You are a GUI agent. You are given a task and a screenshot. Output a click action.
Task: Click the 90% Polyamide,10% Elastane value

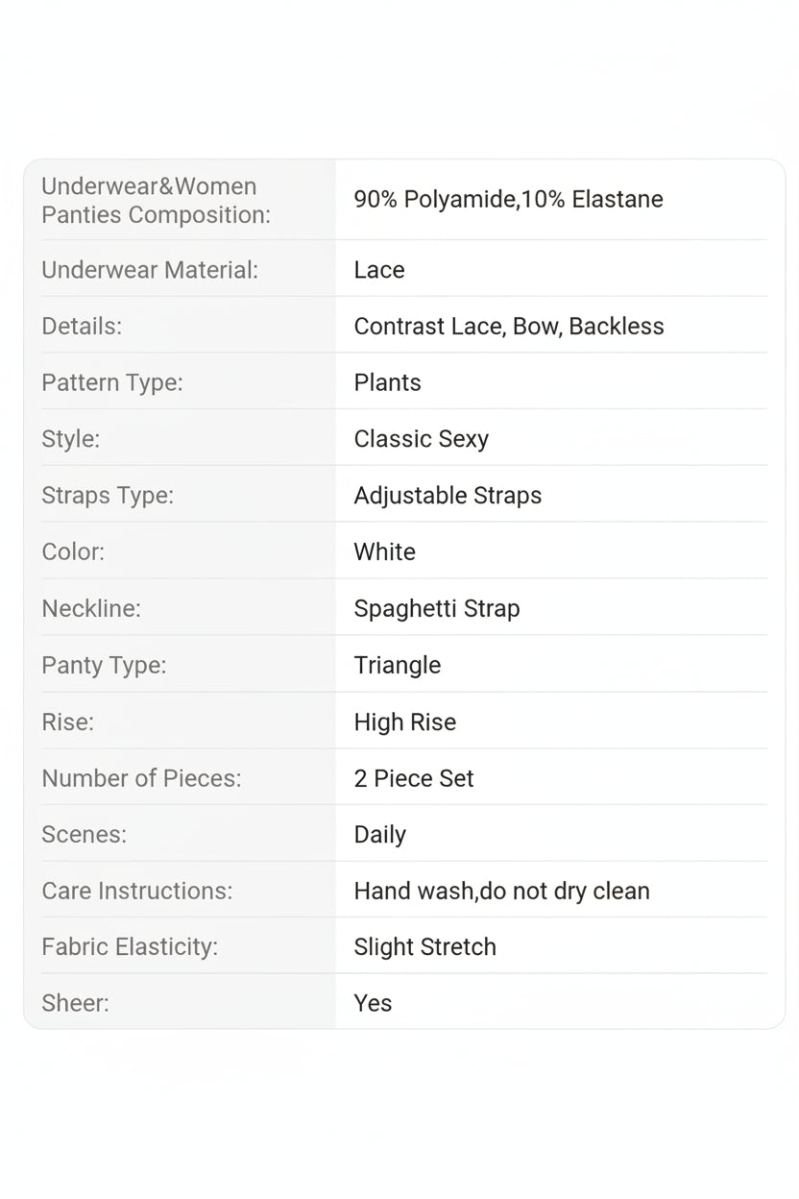coord(508,200)
